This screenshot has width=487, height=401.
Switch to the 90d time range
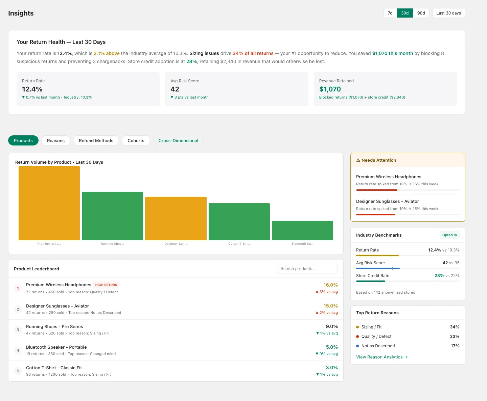click(421, 13)
